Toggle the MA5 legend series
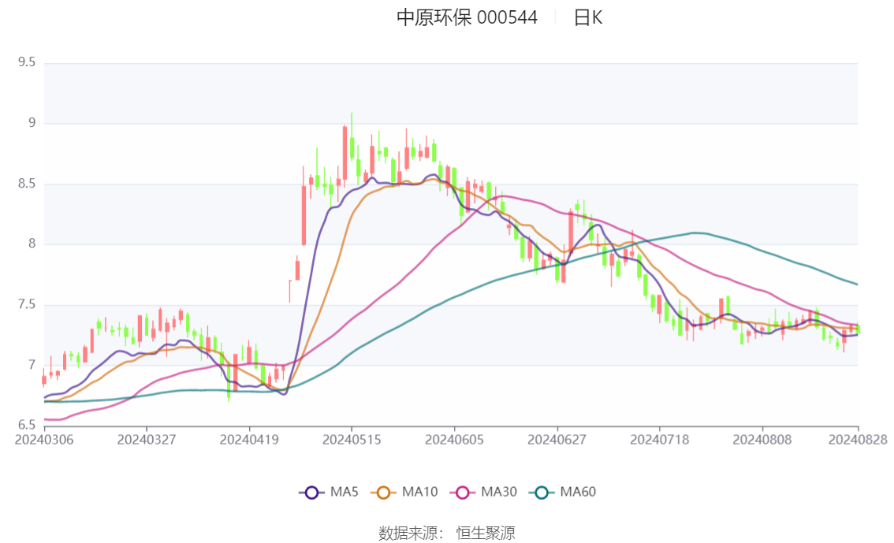 [x=329, y=493]
